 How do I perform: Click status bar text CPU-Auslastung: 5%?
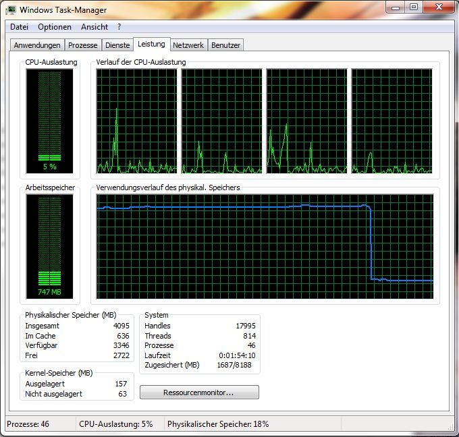(x=116, y=424)
